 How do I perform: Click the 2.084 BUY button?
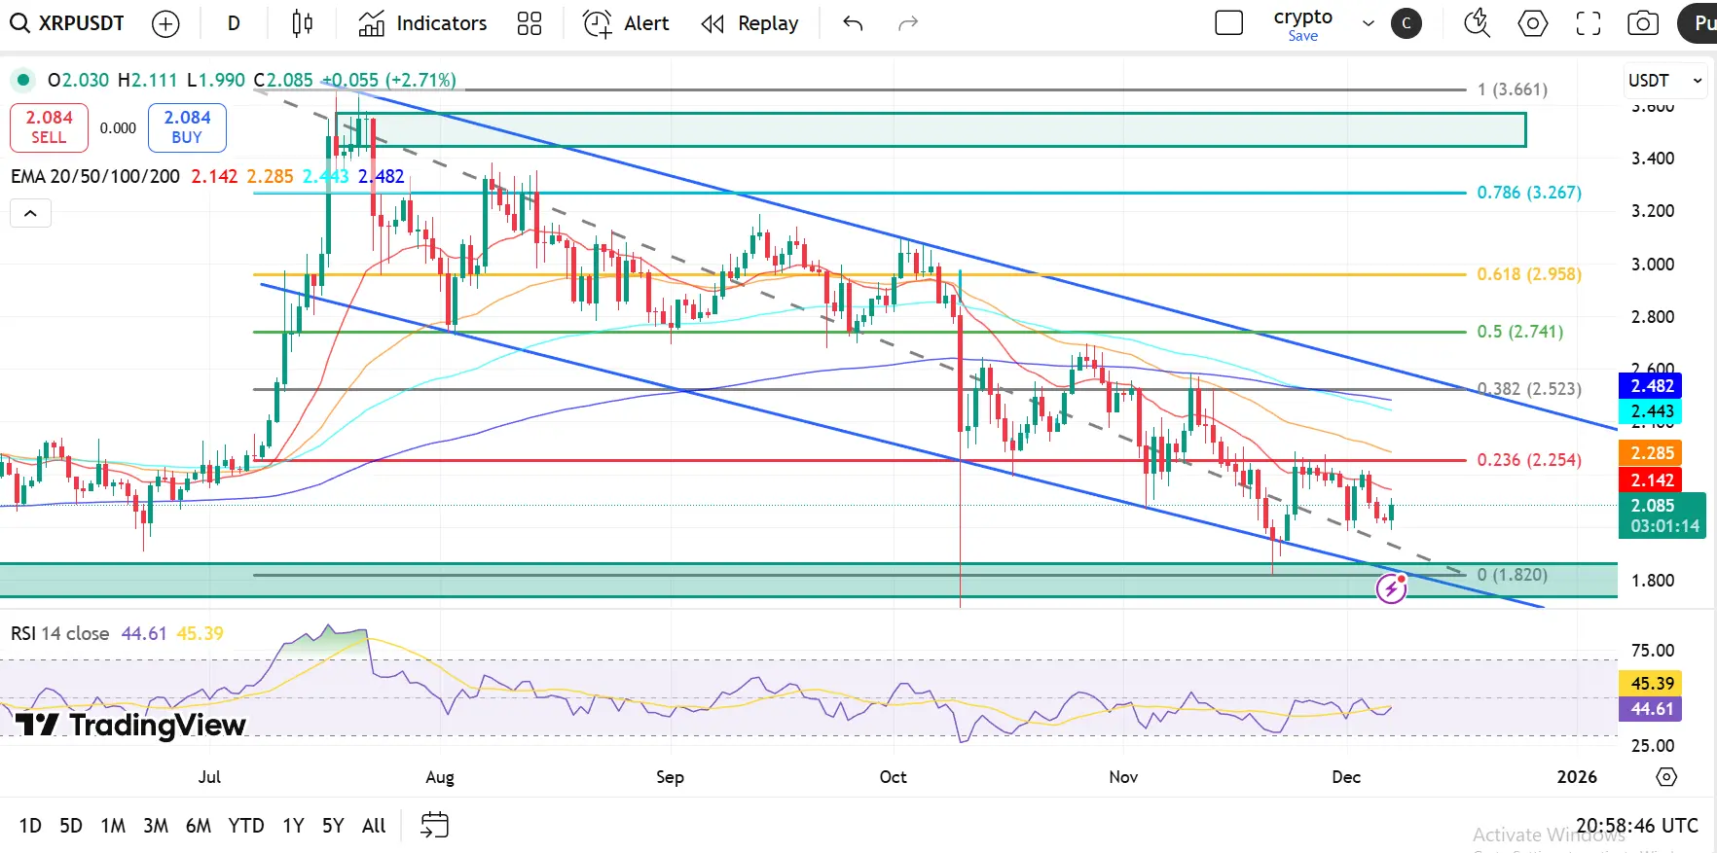pyautogui.click(x=187, y=127)
